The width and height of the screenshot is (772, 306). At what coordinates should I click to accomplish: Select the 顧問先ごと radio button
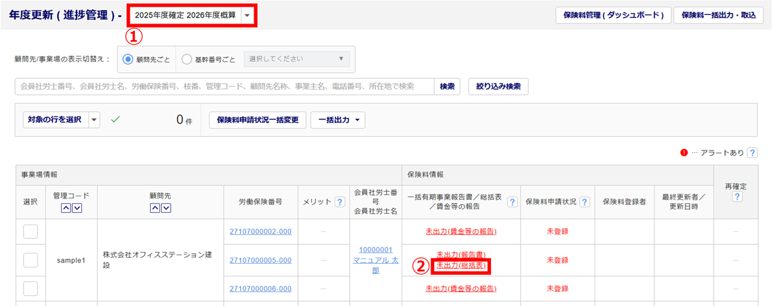pyautogui.click(x=128, y=59)
